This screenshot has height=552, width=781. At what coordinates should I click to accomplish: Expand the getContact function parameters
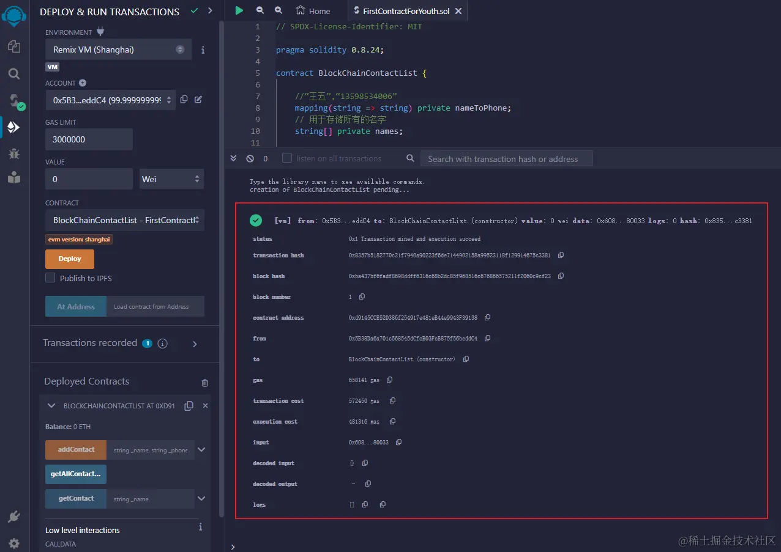[201, 498]
